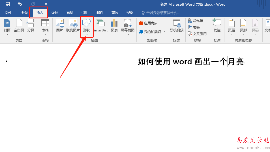Open Customize Quick Access Toolbar dropdown
Image resolution: width=270 pixels, height=152 pixels.
pyautogui.click(x=46, y=4)
